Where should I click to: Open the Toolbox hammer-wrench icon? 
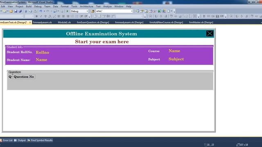point(155,11)
